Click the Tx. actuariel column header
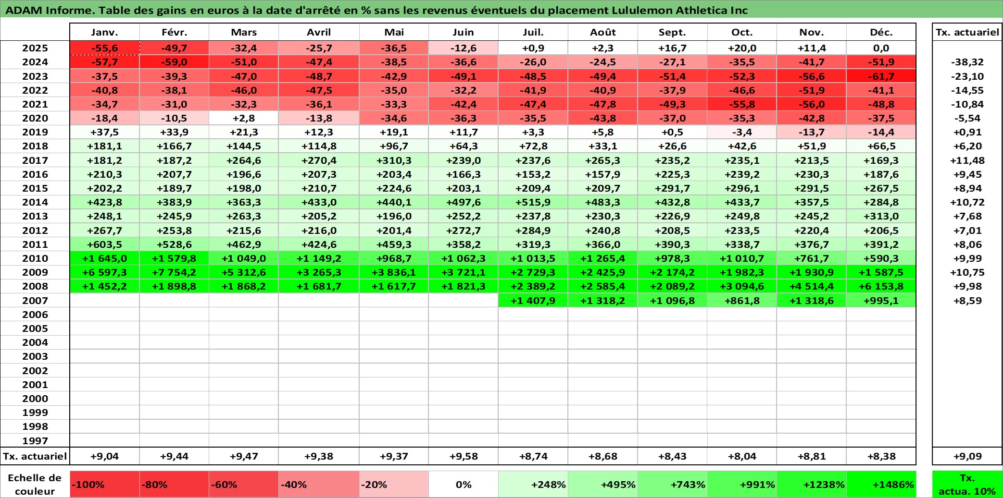Viewport: 1003px width, 498px height. pyautogui.click(x=967, y=32)
